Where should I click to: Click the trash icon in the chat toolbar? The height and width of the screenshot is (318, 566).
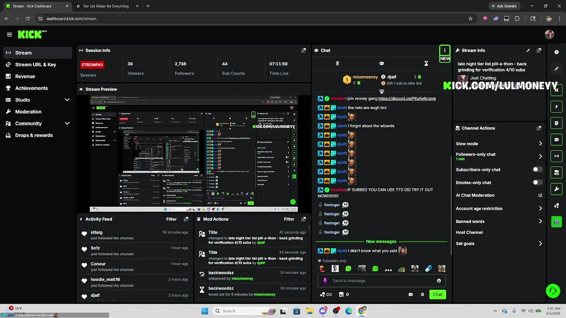pos(337,64)
